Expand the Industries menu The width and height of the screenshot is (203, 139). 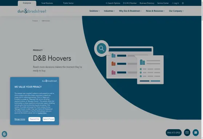(109, 11)
